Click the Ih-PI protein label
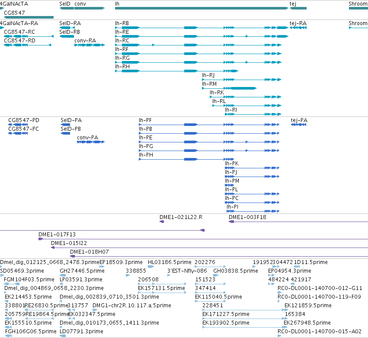 click(232, 207)
